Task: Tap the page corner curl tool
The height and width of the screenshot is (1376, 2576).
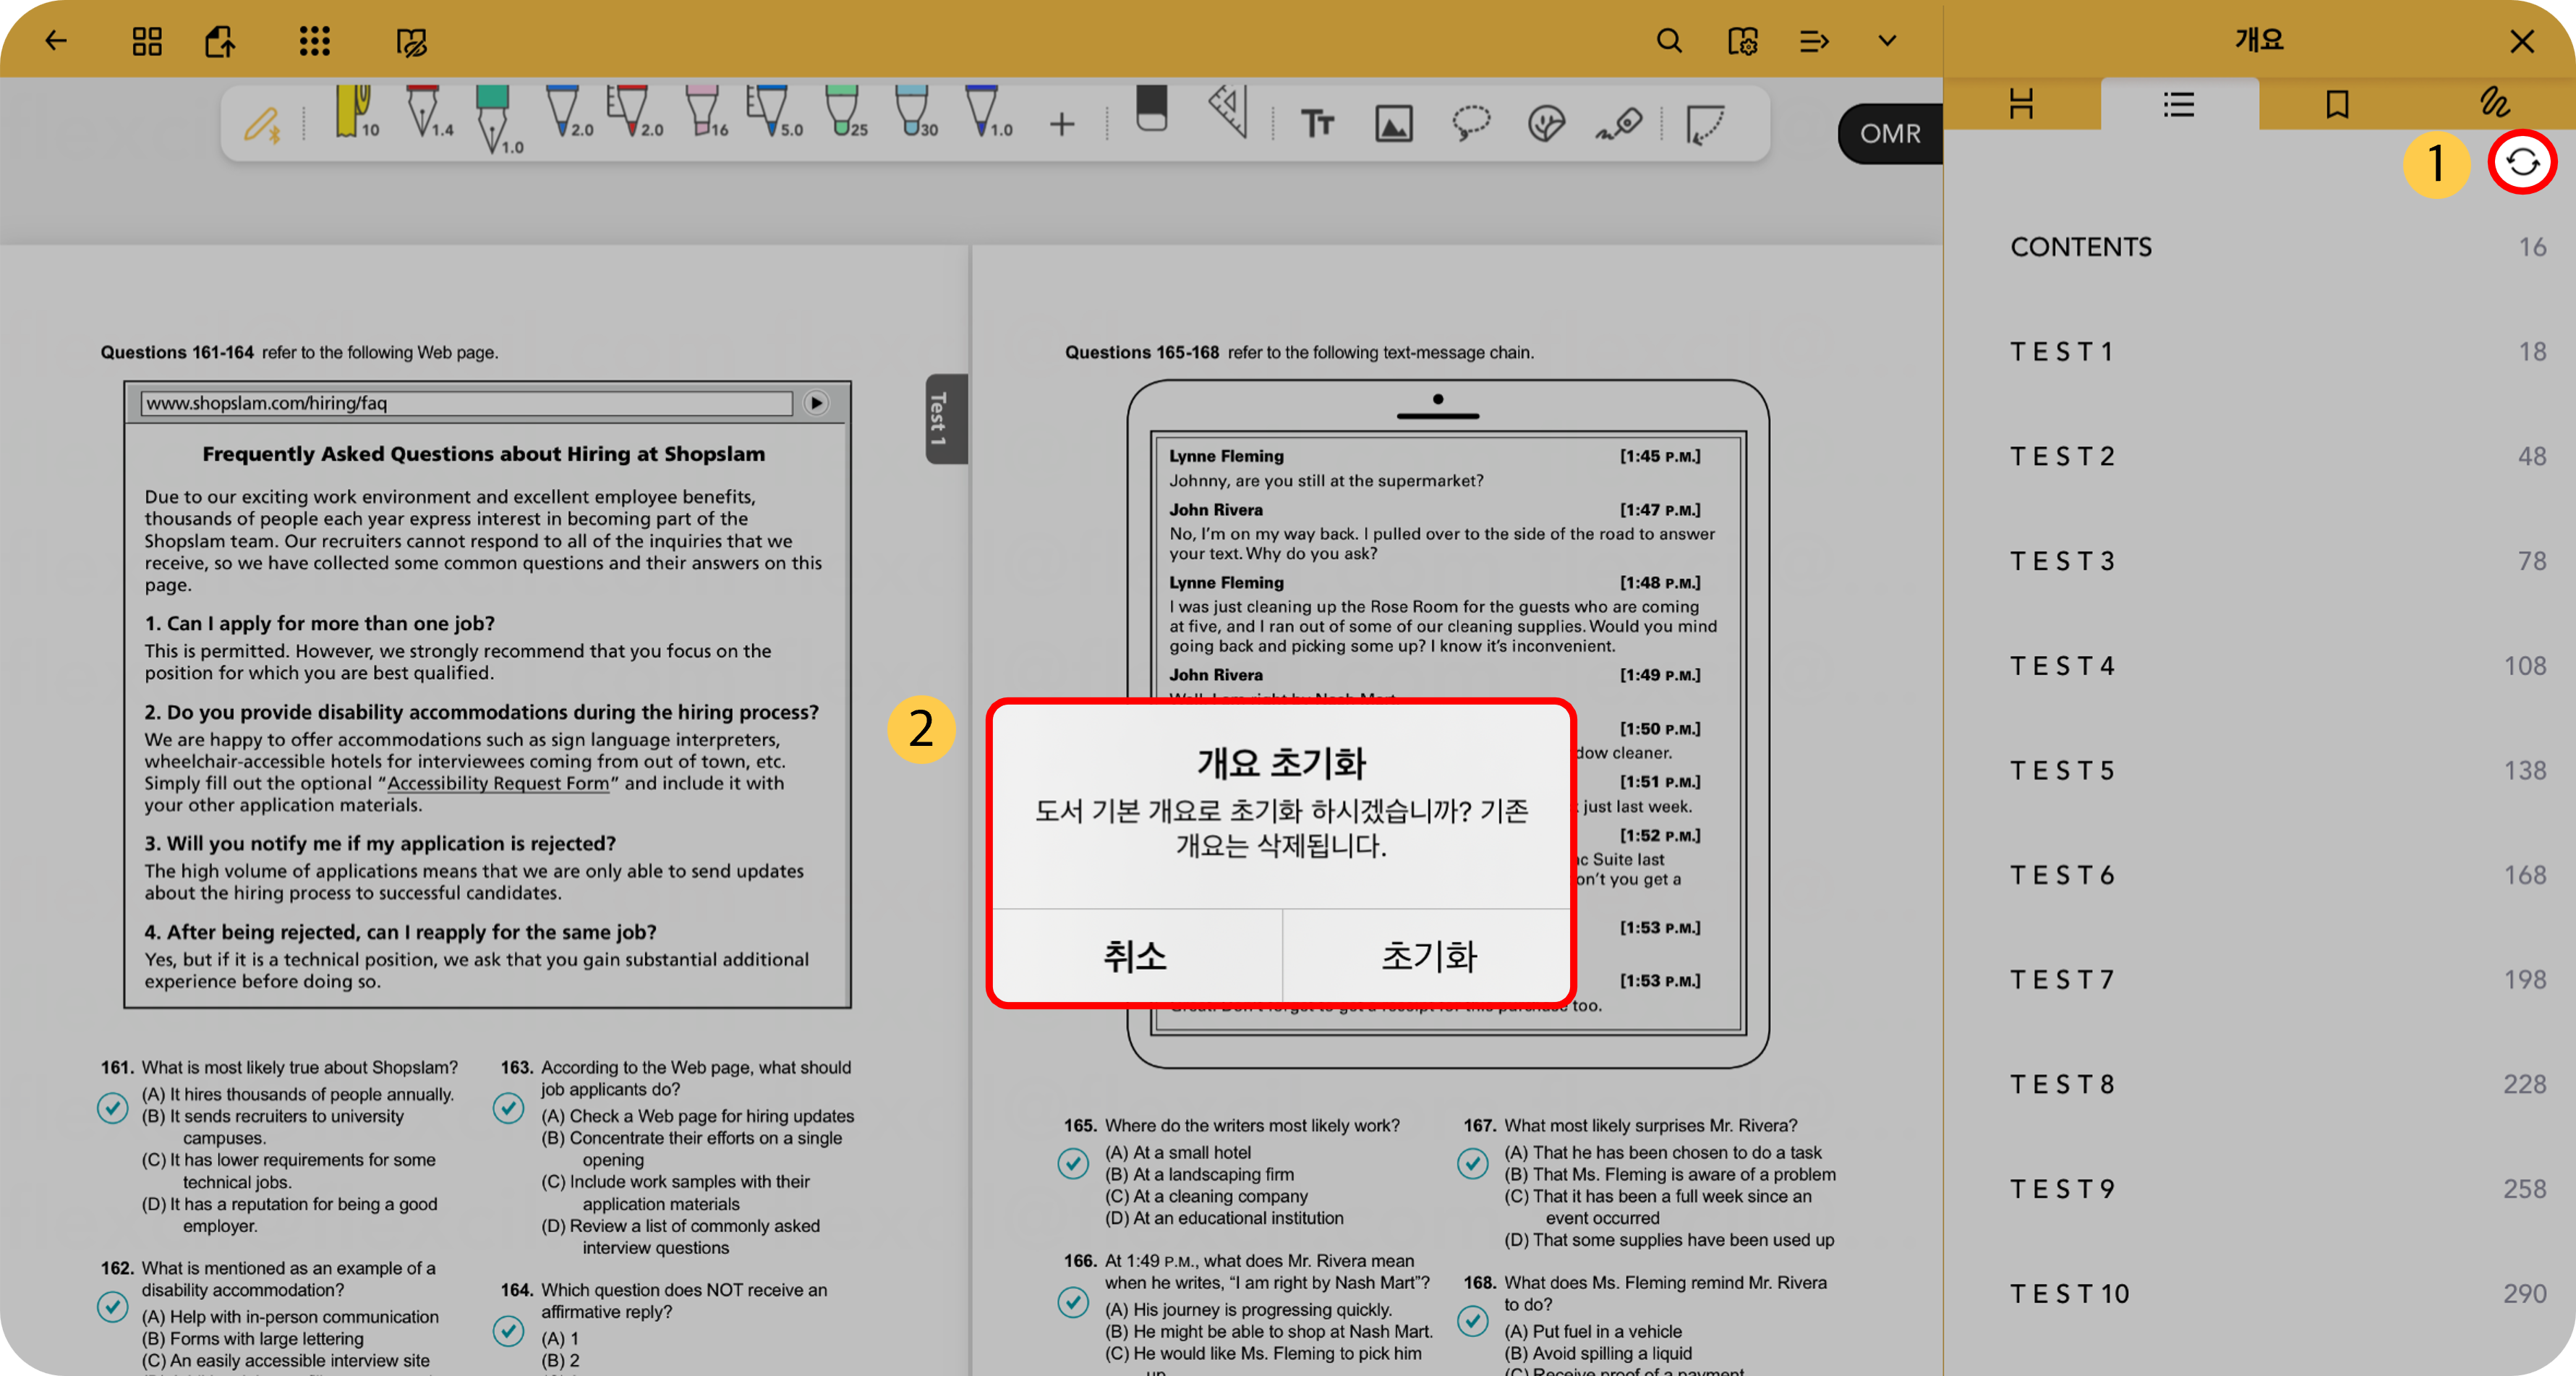Action: 1705,126
